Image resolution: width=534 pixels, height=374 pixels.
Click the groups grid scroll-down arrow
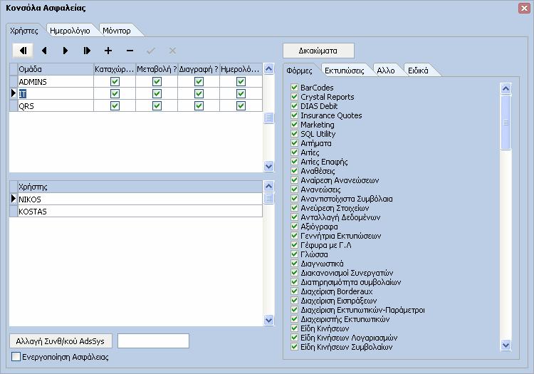point(268,166)
